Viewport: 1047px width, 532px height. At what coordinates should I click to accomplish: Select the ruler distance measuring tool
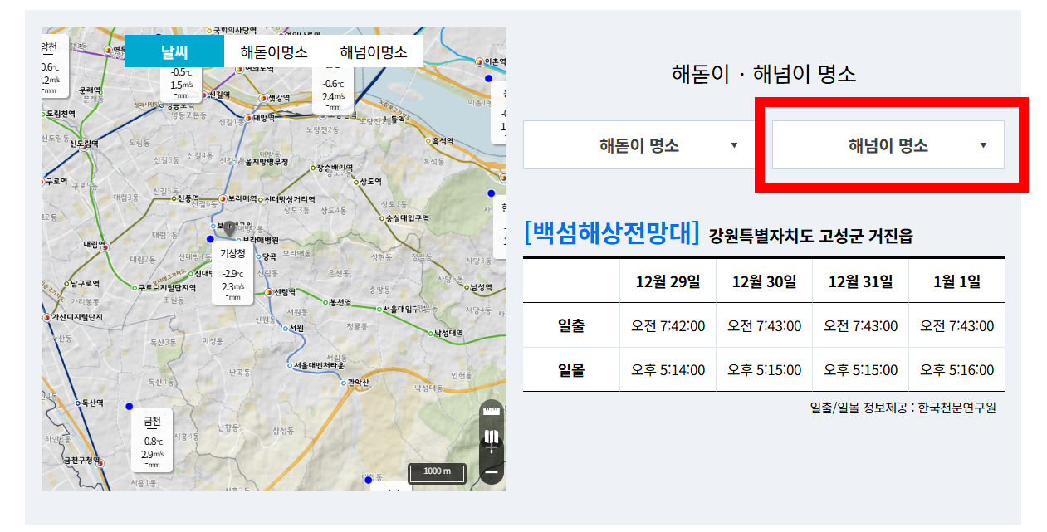tap(492, 410)
